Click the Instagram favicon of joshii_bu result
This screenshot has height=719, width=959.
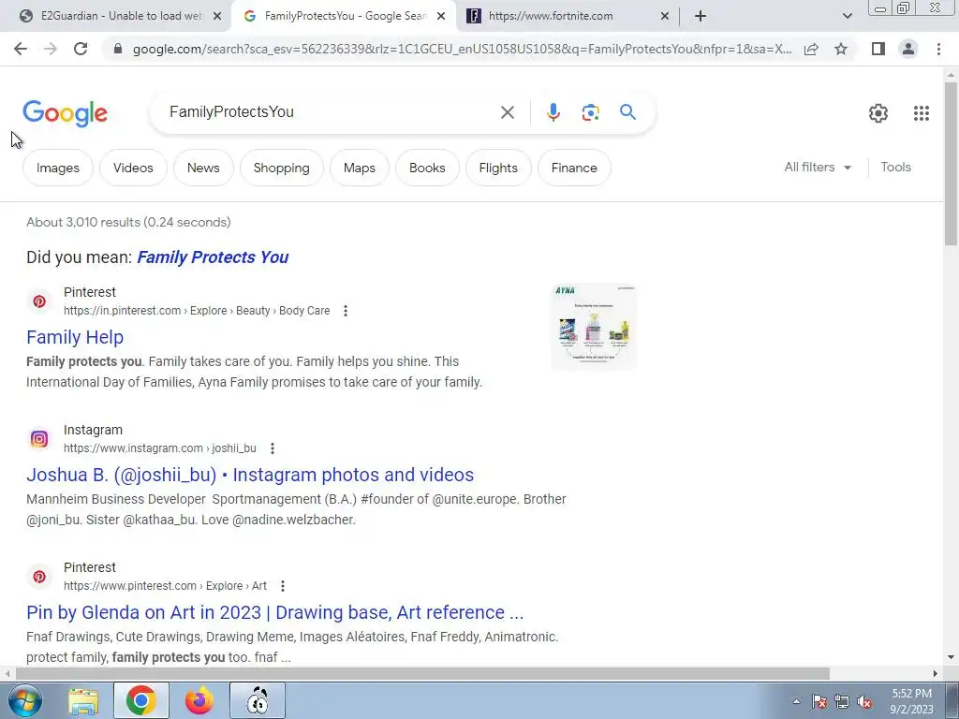click(39, 439)
